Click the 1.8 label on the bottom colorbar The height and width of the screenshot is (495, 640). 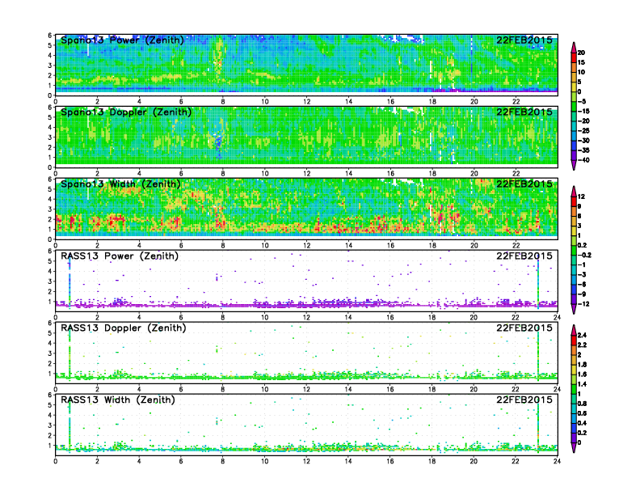point(583,365)
